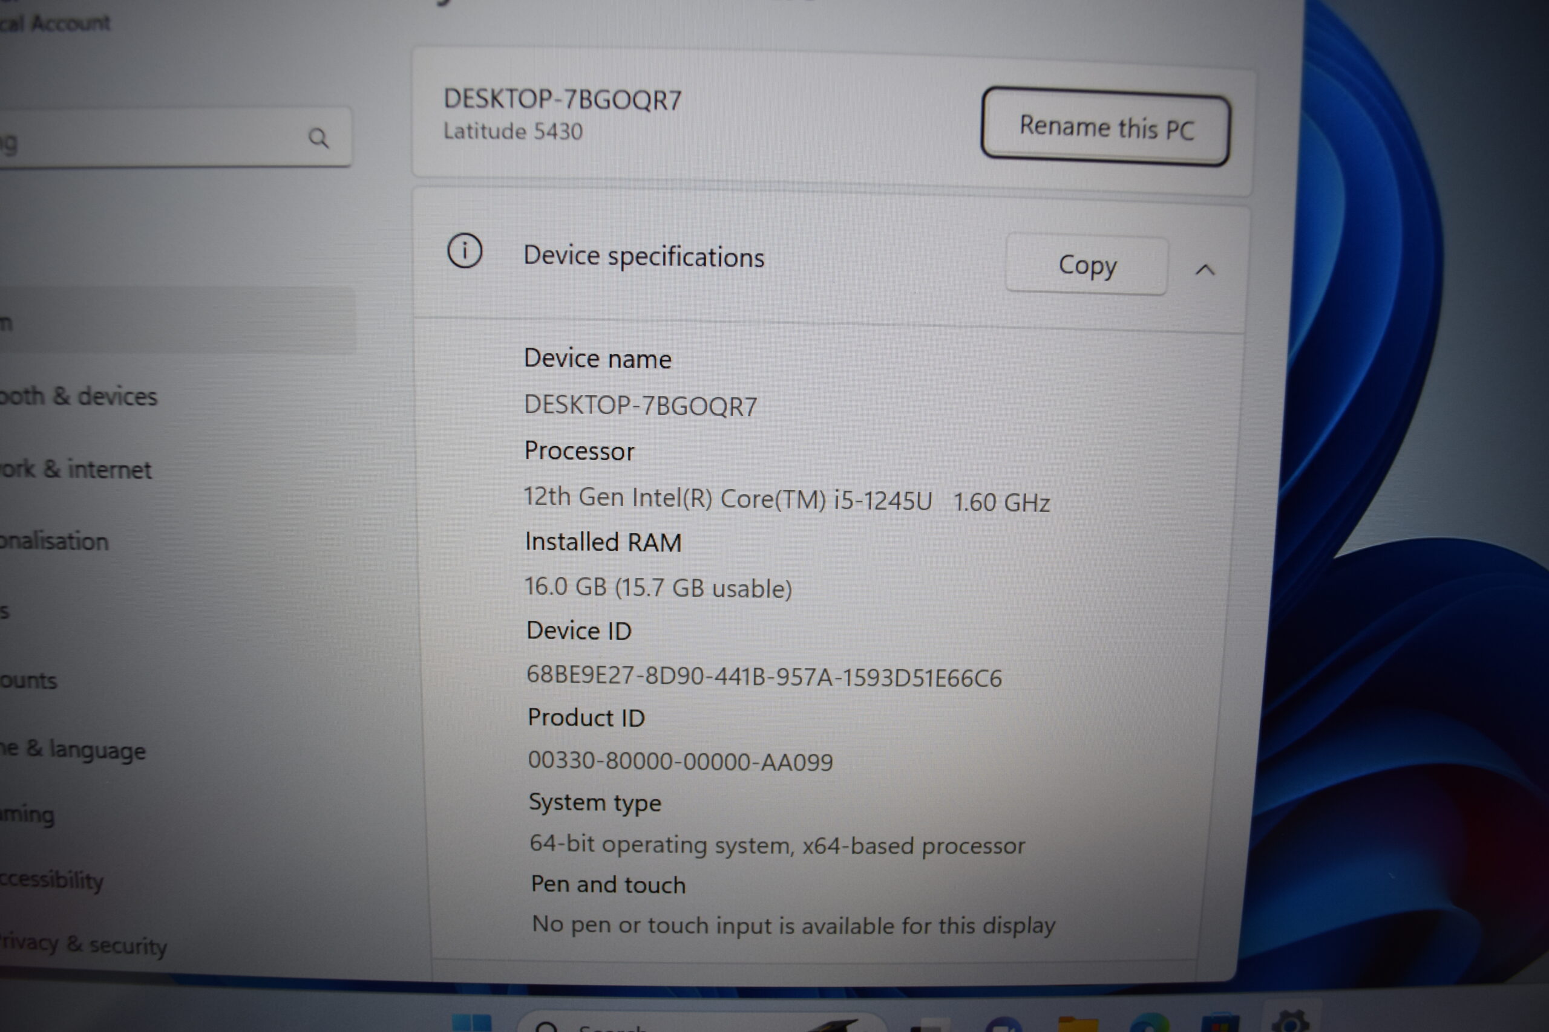Open Privacy & security settings
The height and width of the screenshot is (1032, 1549).
click(83, 944)
